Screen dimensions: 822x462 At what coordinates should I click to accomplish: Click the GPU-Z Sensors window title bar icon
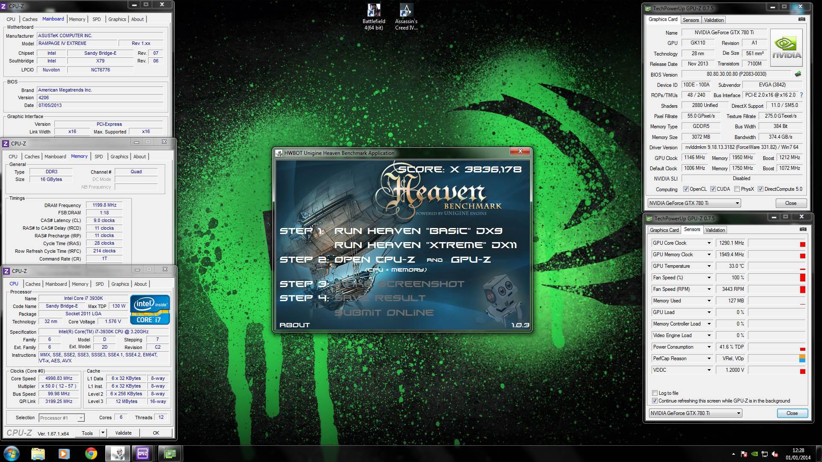click(649, 218)
